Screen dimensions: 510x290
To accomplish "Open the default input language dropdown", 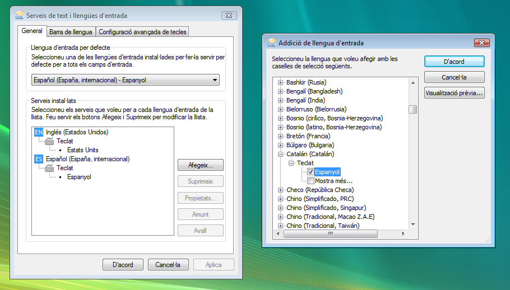I will tap(215, 80).
